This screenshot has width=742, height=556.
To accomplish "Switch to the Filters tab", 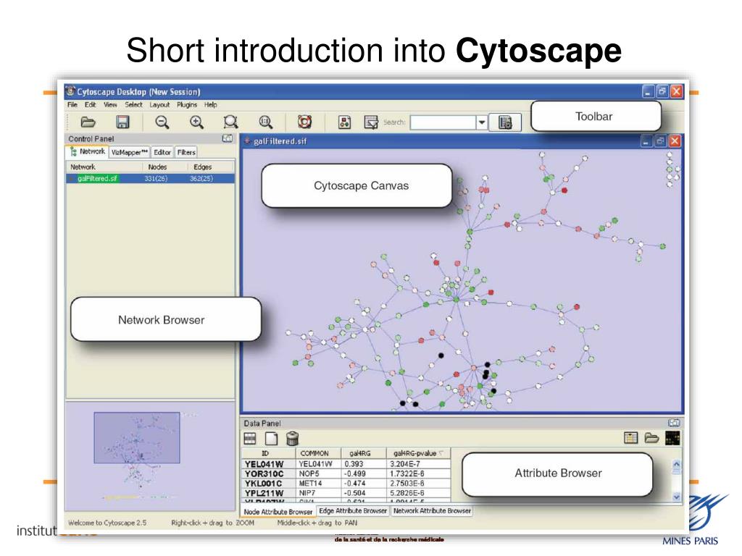I will 186,152.
